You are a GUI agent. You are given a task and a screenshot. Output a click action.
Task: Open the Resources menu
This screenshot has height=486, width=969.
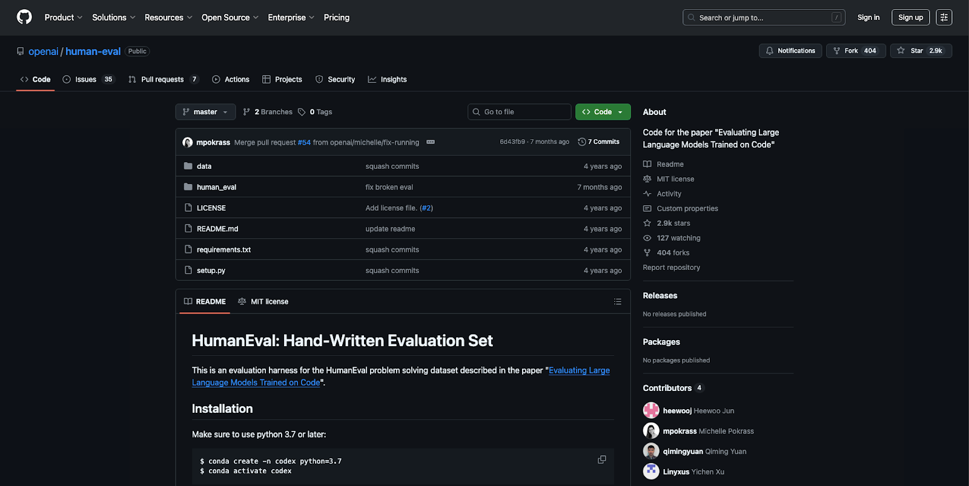pyautogui.click(x=168, y=18)
